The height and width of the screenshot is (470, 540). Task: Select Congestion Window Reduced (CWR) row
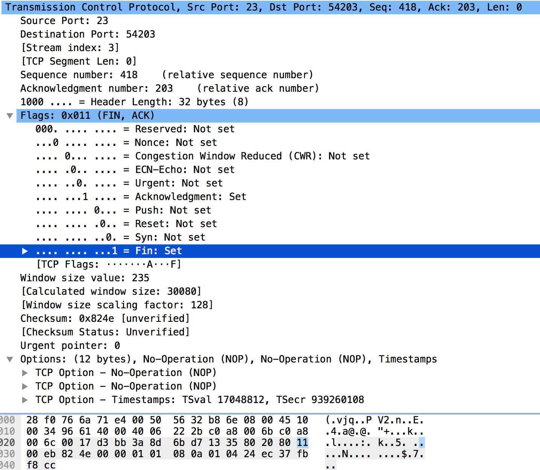click(x=203, y=156)
